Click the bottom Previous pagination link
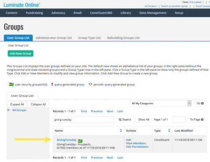210x162 pixels. point(97,157)
